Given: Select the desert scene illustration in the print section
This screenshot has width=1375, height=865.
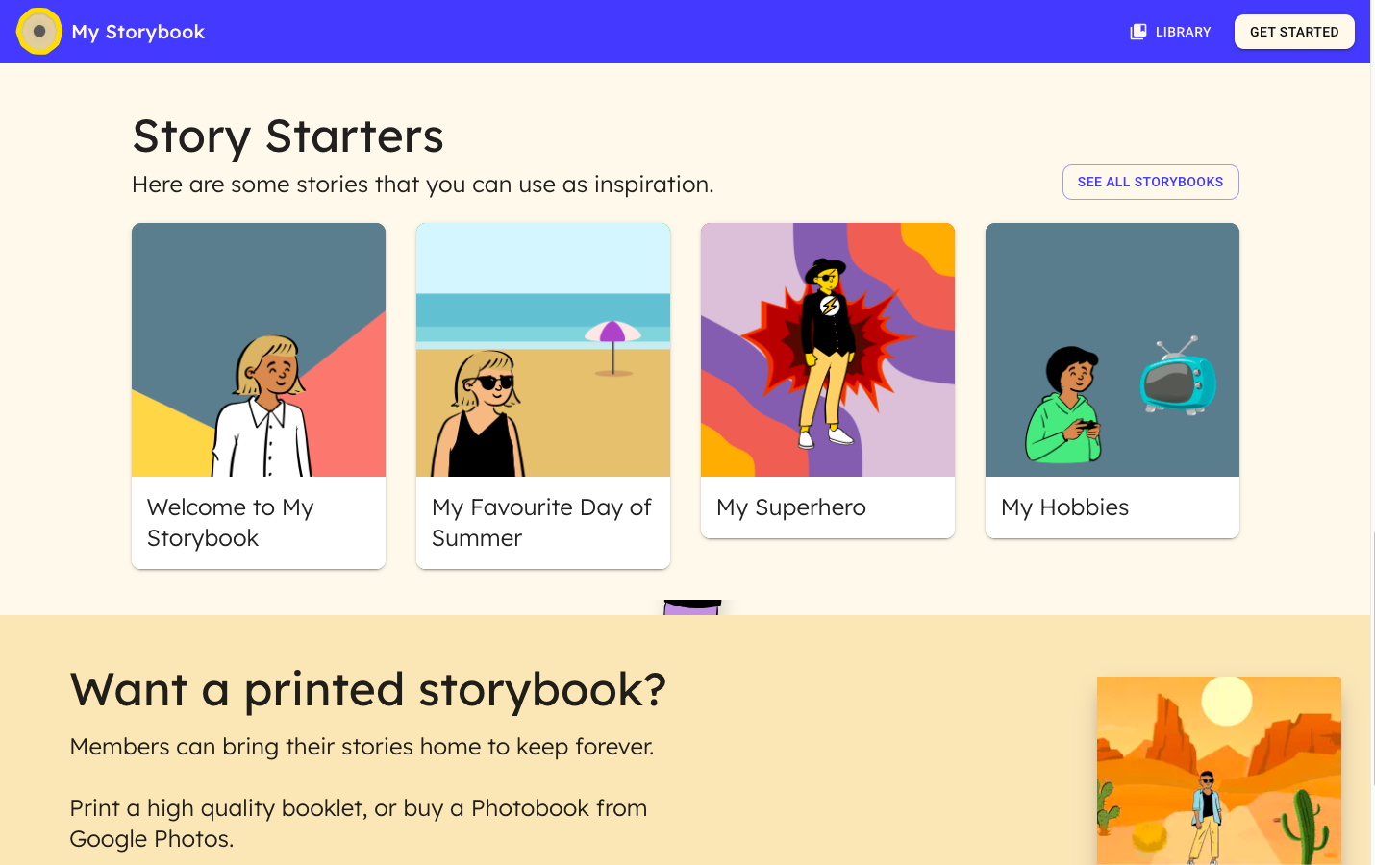Looking at the screenshot, I should (x=1218, y=769).
